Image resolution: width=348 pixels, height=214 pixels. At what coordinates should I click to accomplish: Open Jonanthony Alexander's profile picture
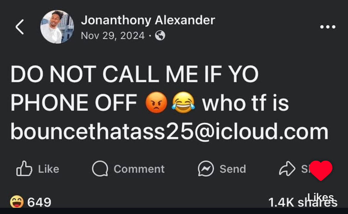coord(57,27)
